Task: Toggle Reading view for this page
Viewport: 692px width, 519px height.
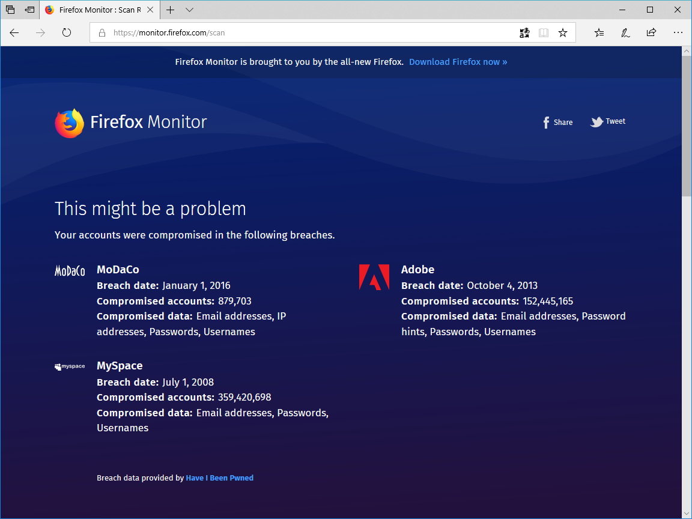Action: click(543, 32)
